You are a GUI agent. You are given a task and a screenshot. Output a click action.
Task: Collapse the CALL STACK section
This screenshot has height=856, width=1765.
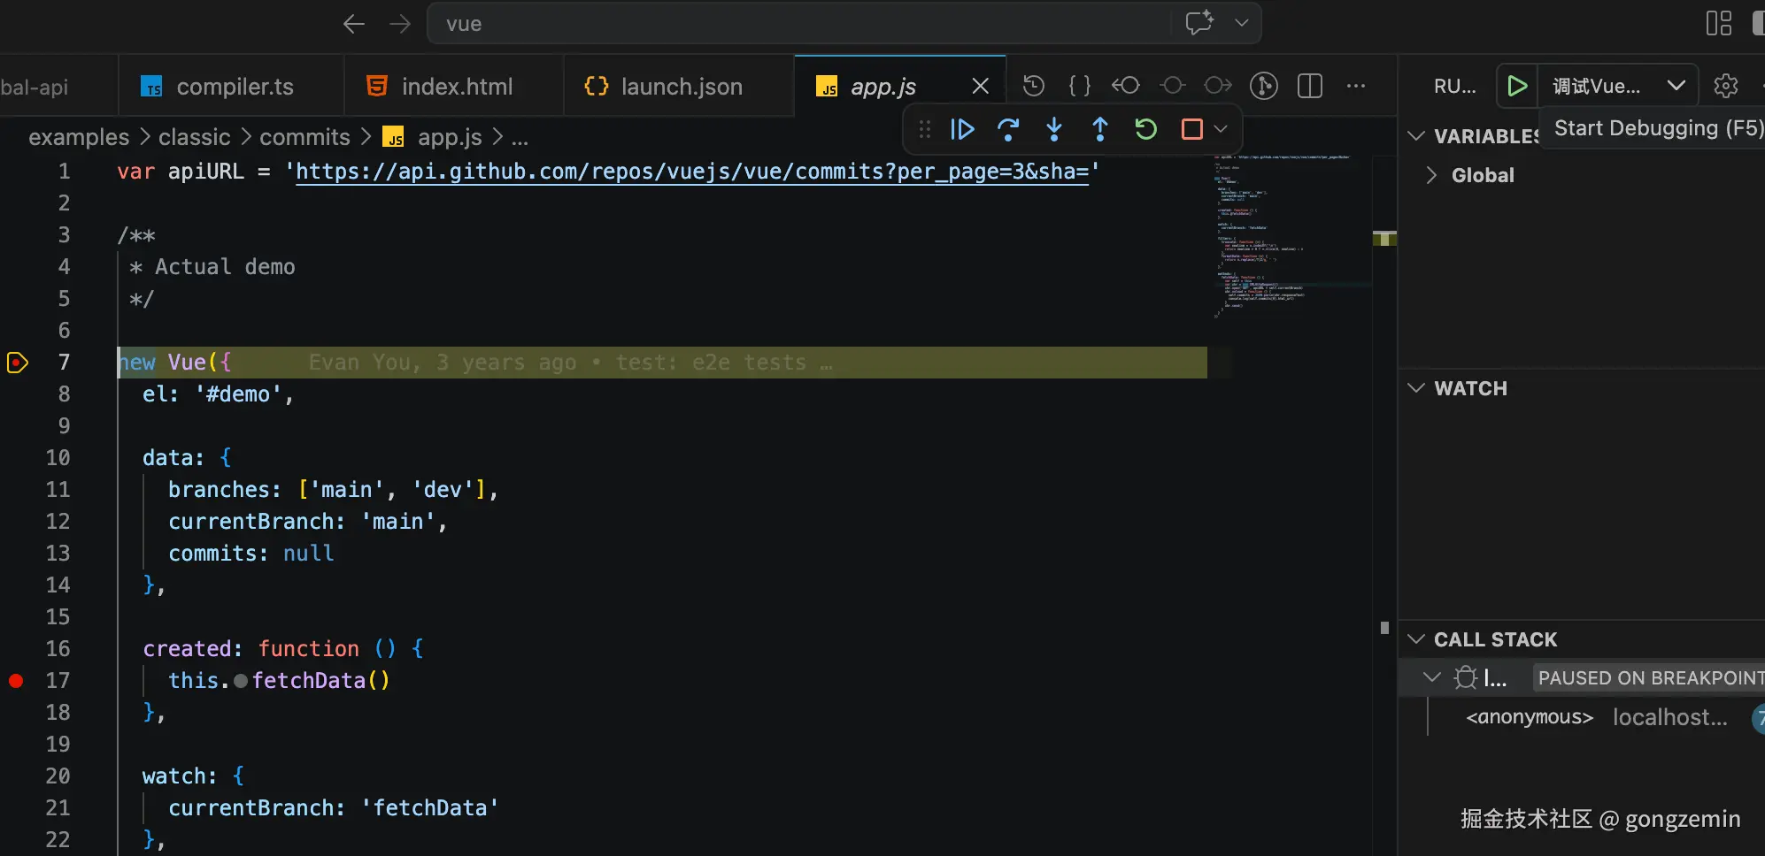pyautogui.click(x=1416, y=639)
